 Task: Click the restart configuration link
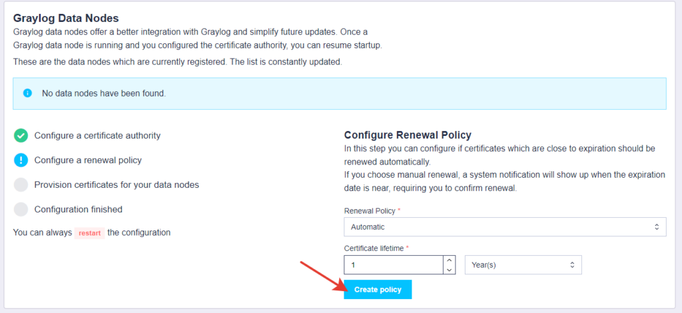pyautogui.click(x=90, y=233)
